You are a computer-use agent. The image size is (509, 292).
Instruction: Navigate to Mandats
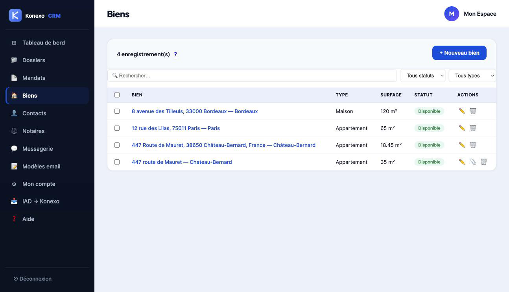pyautogui.click(x=47, y=78)
